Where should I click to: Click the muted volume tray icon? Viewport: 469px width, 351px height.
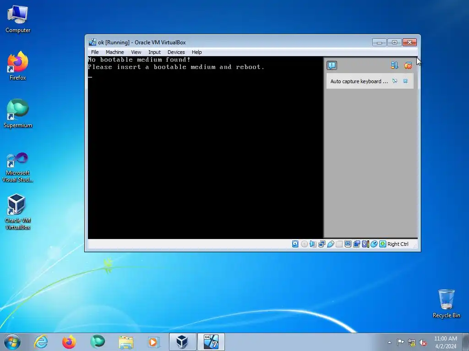click(423, 342)
